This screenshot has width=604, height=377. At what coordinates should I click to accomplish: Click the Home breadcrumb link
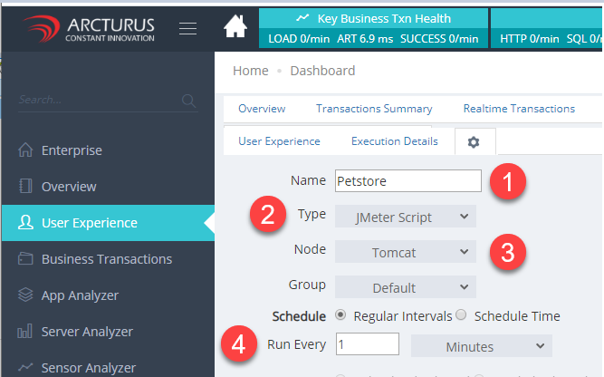coord(250,71)
